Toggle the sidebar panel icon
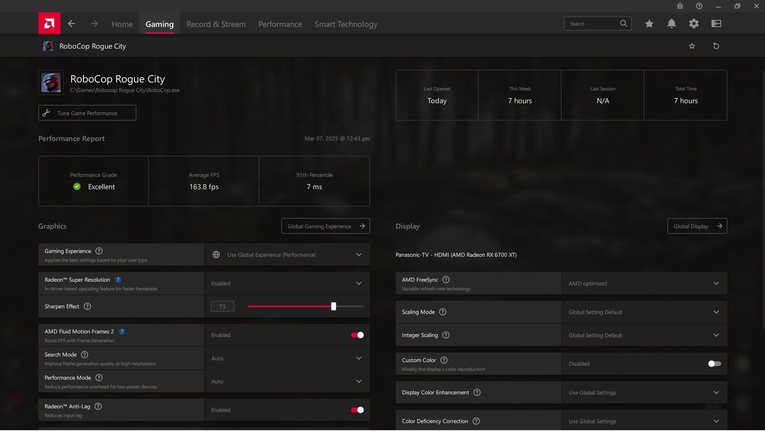The image size is (765, 431). point(716,24)
